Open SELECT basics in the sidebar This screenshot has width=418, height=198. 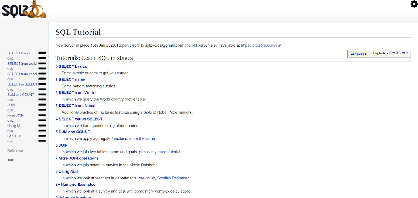coord(19,53)
